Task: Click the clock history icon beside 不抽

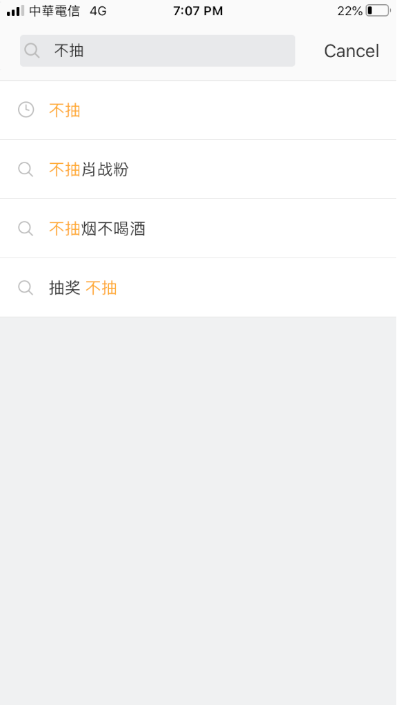Action: (26, 109)
